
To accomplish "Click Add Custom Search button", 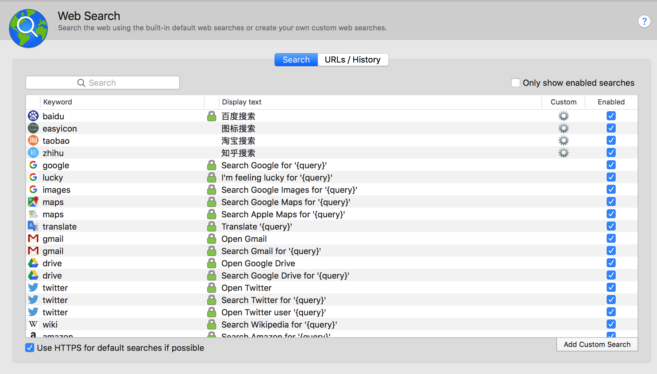I will (x=597, y=344).
